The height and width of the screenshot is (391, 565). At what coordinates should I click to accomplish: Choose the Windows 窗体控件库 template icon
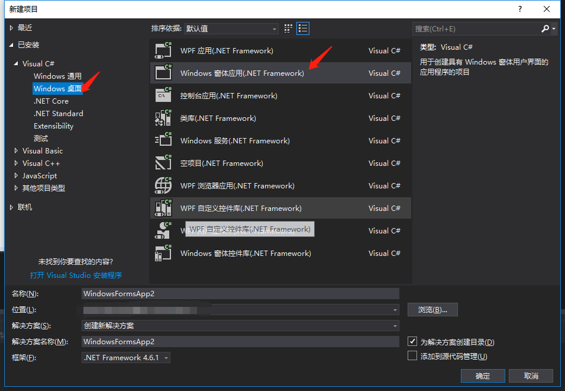[163, 253]
